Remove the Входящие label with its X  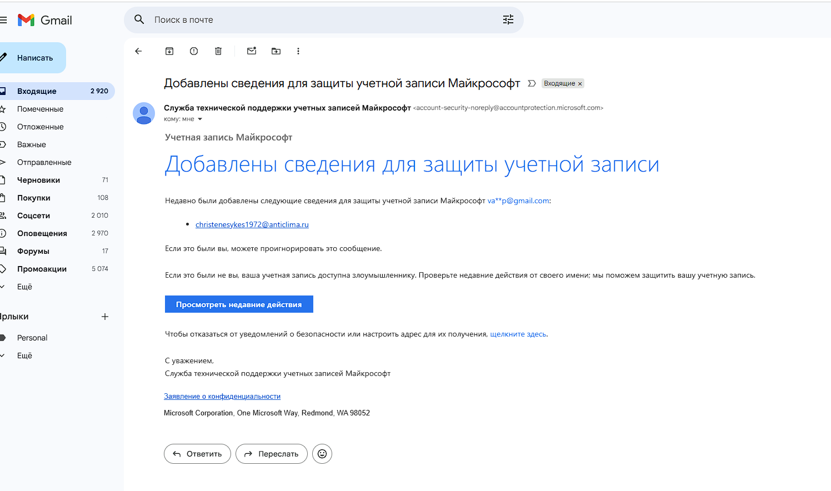tap(580, 84)
